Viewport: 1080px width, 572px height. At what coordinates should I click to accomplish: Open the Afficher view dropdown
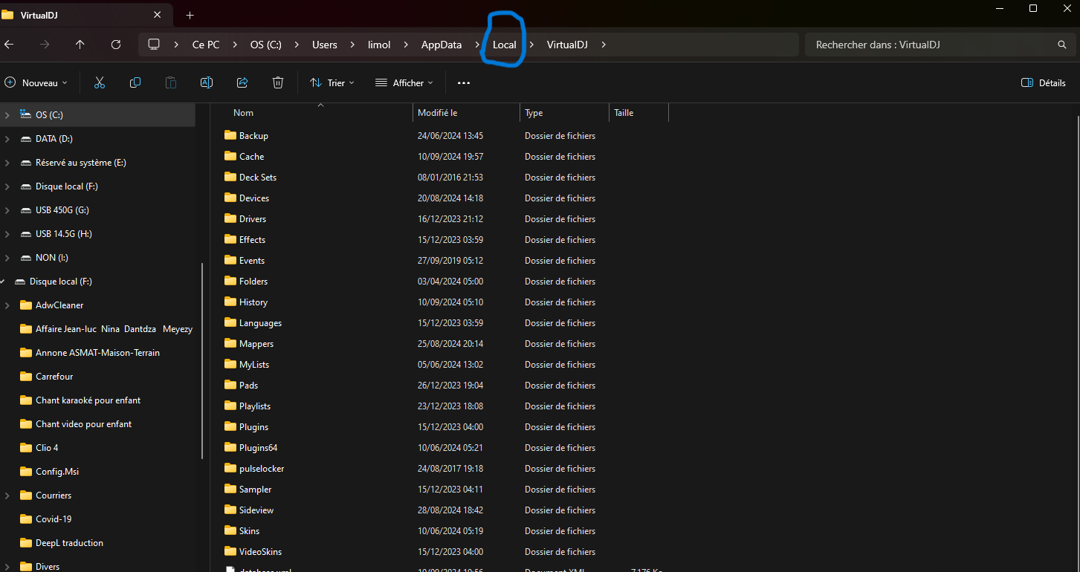tap(405, 83)
